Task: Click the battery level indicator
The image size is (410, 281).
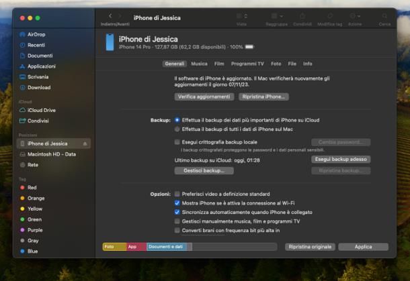Action: tap(249, 47)
